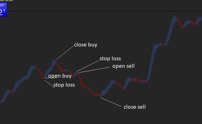Select the horizontal black line across the chart
The width and height of the screenshot is (202, 124).
[x=101, y=12]
